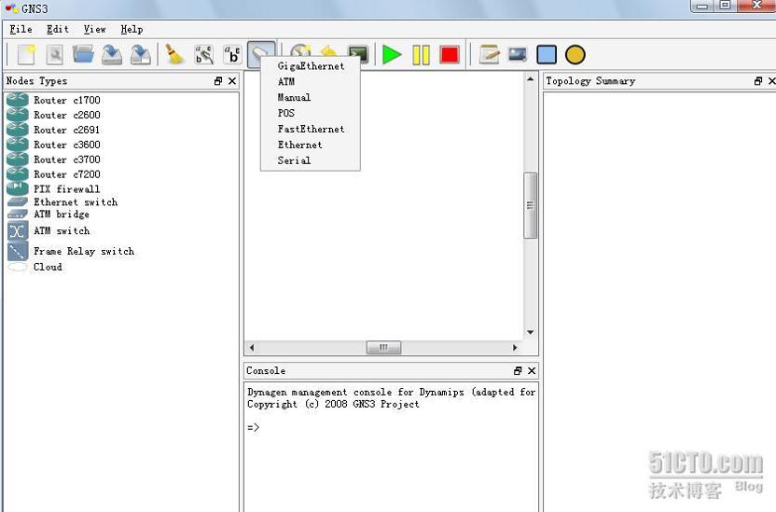Stop all devices with red stop button
The height and width of the screenshot is (512, 776).
(x=450, y=54)
